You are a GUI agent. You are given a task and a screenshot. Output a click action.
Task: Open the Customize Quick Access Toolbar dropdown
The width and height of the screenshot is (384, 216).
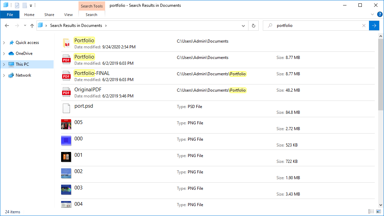point(31,6)
